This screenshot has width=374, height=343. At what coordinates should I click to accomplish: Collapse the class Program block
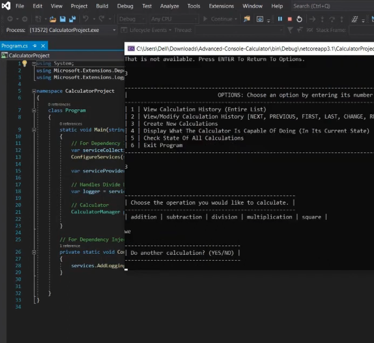click(x=34, y=110)
